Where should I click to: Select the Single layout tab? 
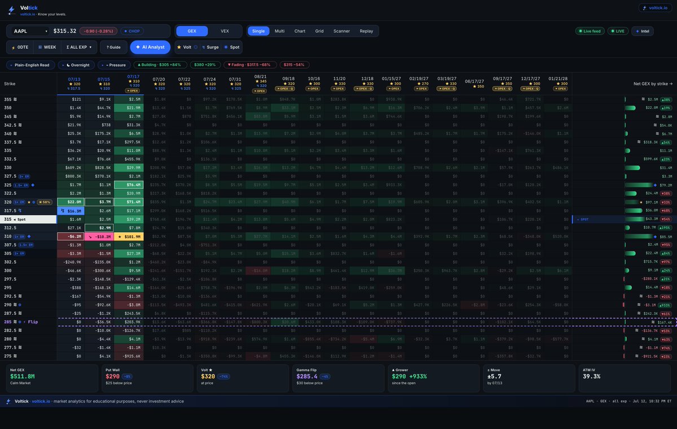pyautogui.click(x=258, y=31)
